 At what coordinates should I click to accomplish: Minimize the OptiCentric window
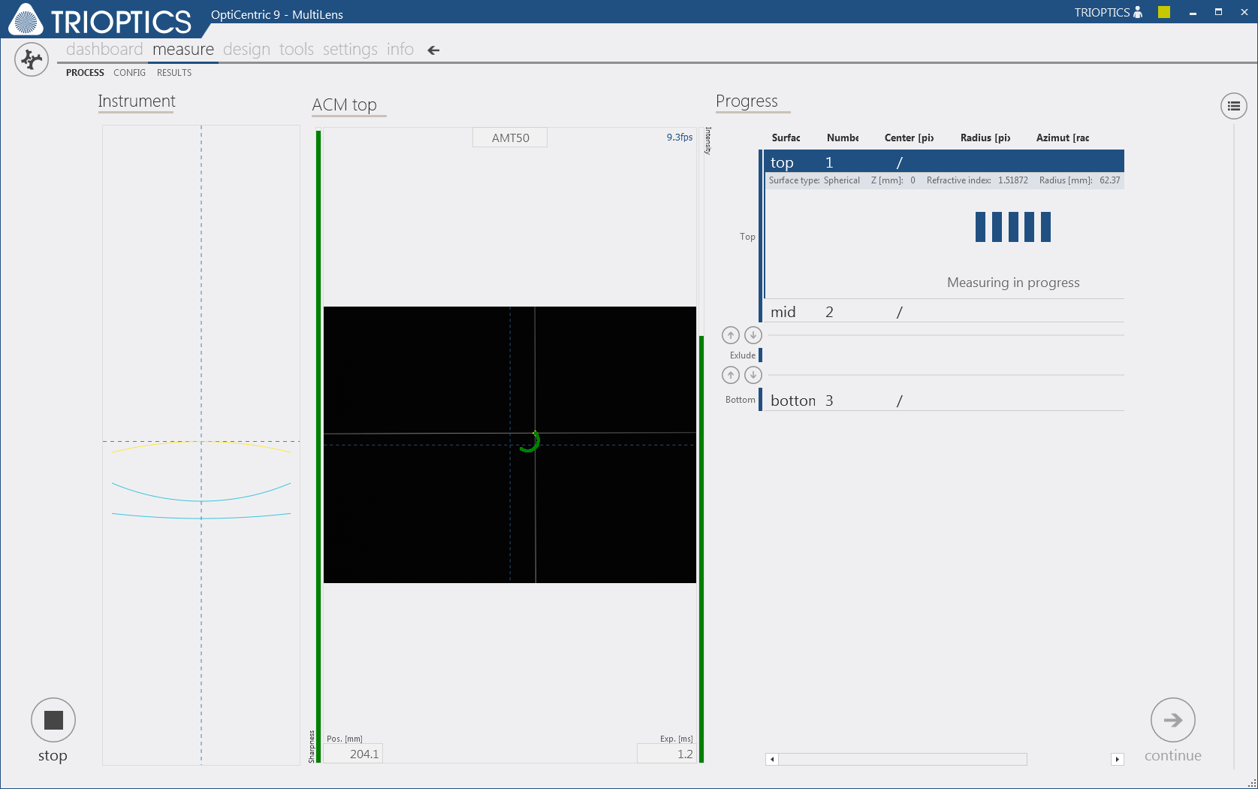1193,12
